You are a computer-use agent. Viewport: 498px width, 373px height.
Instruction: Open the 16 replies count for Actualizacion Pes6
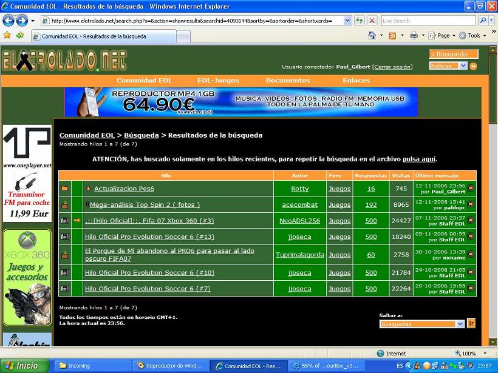coord(371,189)
